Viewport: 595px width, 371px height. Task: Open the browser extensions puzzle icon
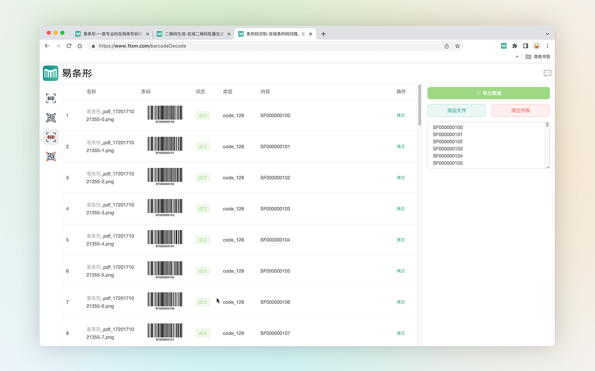(x=515, y=46)
